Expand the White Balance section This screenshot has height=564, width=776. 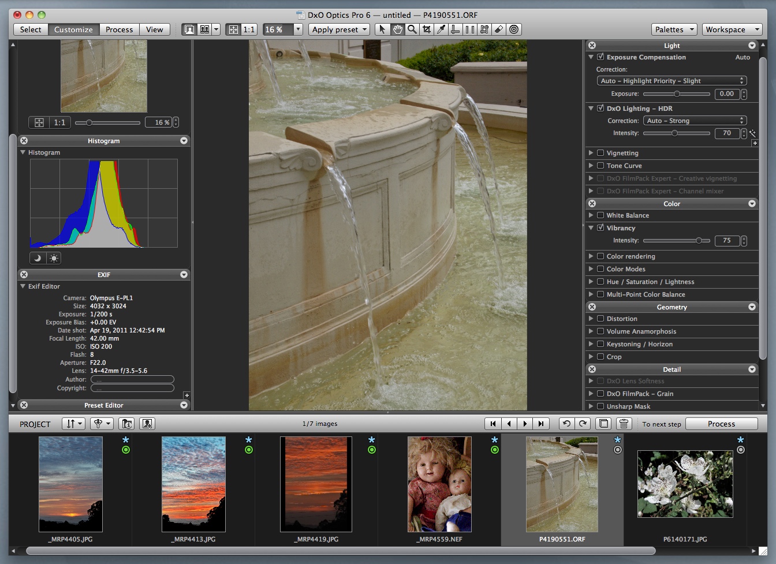click(591, 215)
